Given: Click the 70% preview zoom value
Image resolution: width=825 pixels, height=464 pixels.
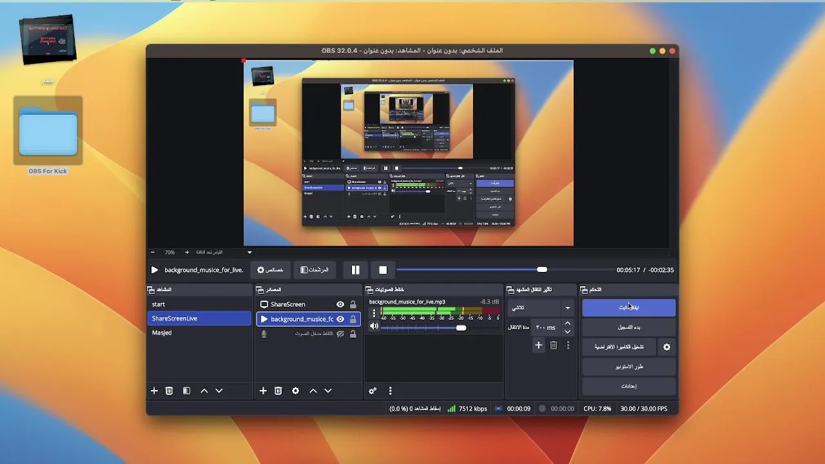Looking at the screenshot, I should point(170,253).
